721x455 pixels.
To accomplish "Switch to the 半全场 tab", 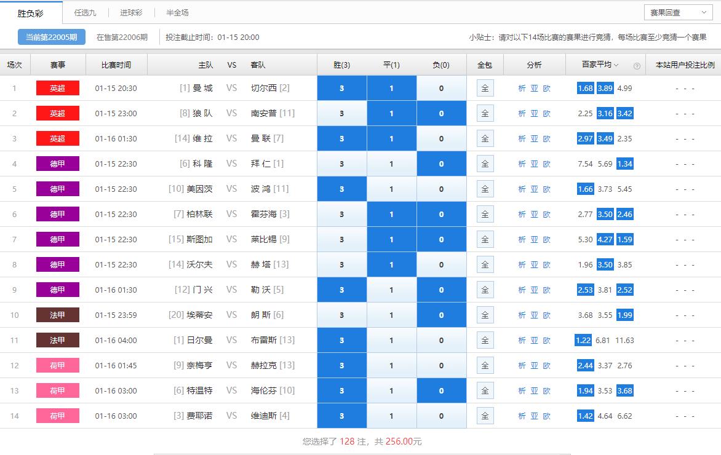I will click(177, 12).
